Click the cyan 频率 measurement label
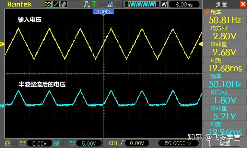247x148 pixels. 216,76
